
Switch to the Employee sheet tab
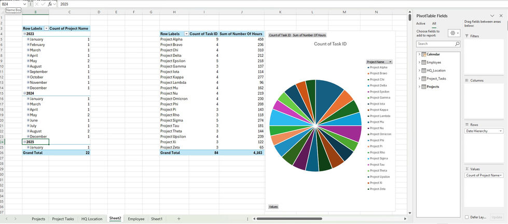(136, 219)
